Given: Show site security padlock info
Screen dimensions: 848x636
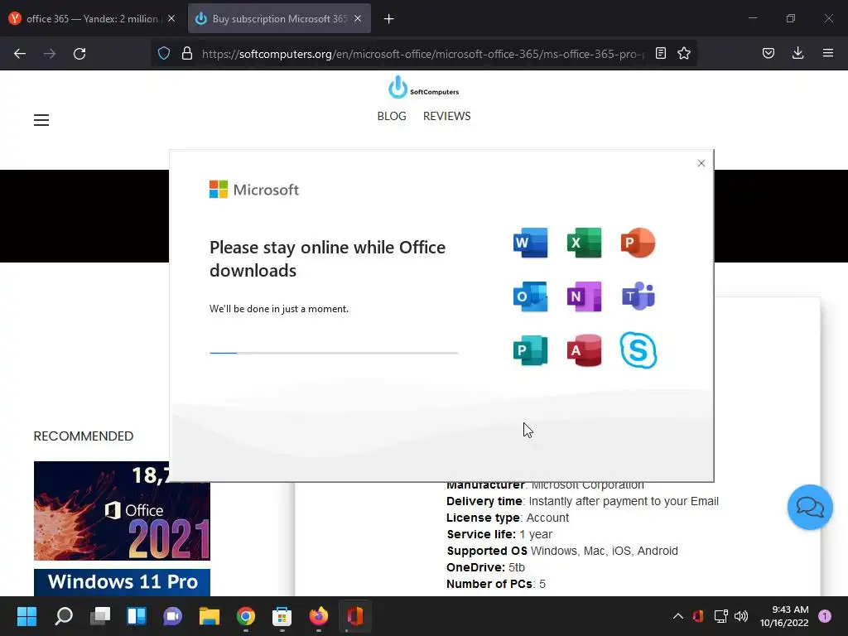Looking at the screenshot, I should pyautogui.click(x=187, y=54).
